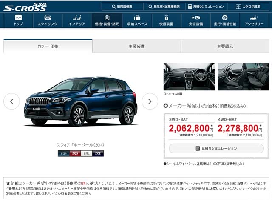Select the ZQ5 red color swatch
Screen dimensions: 272x202
(x=75, y=153)
